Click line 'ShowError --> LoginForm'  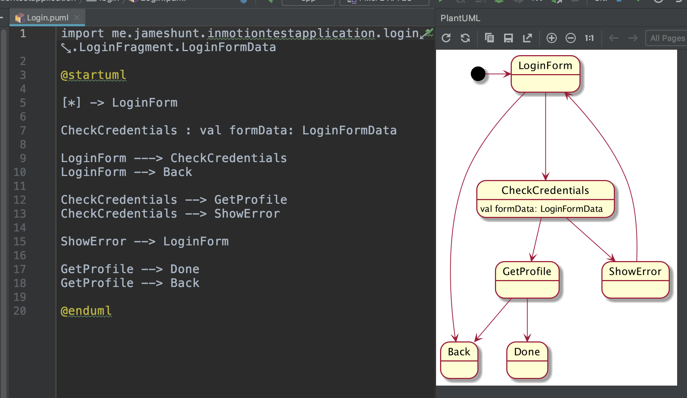pos(144,241)
